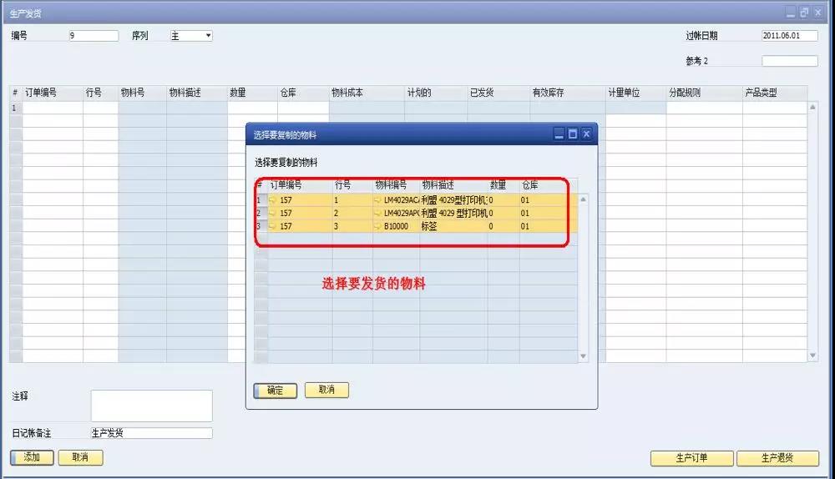Click item link arrow beside LM4029AP in row 2
The height and width of the screenshot is (479, 835).
tap(377, 214)
